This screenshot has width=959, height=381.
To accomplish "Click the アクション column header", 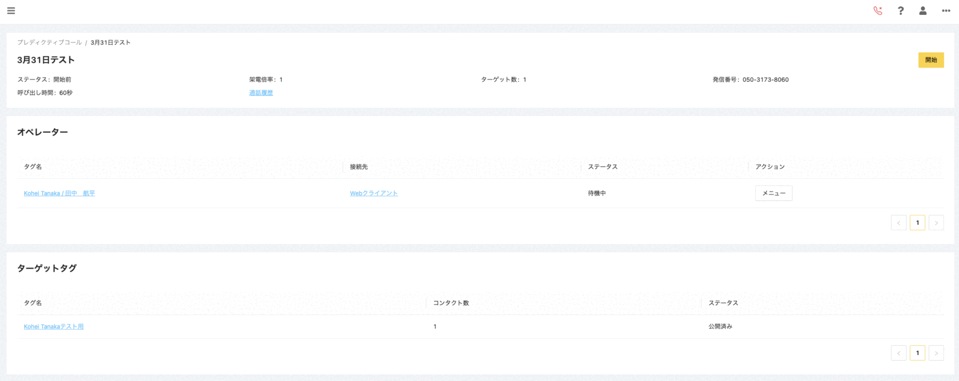I will (770, 167).
